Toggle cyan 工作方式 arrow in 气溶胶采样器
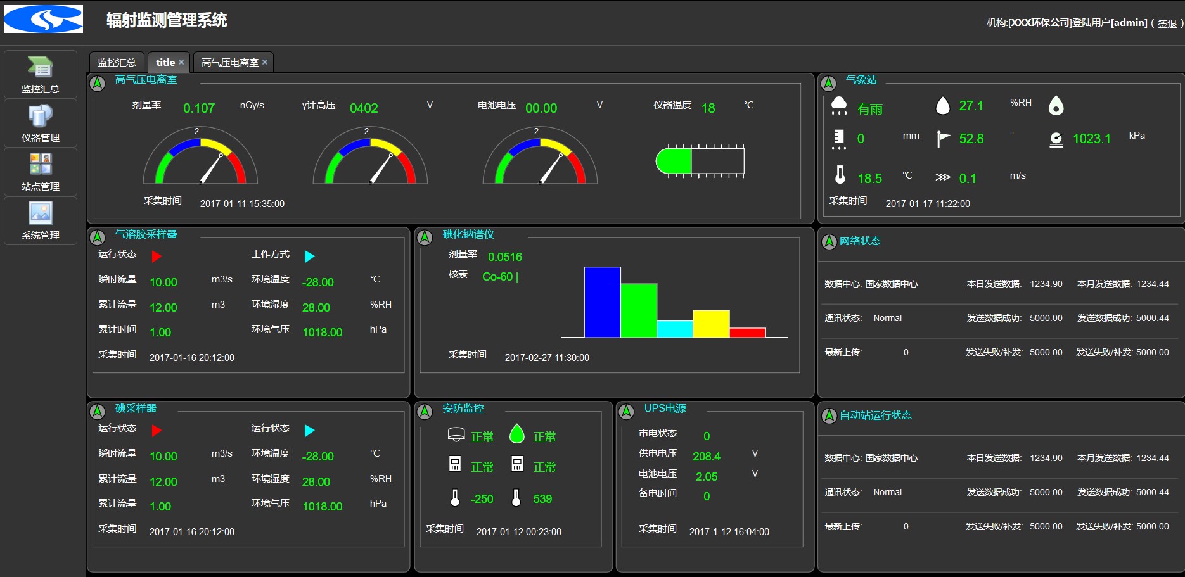The image size is (1185, 577). (x=309, y=257)
